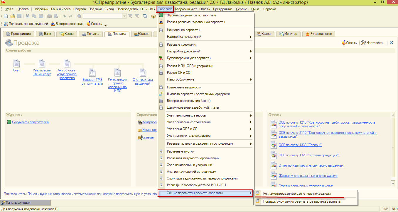
Task: Click the blue Info help icon
Action: pos(153,16)
